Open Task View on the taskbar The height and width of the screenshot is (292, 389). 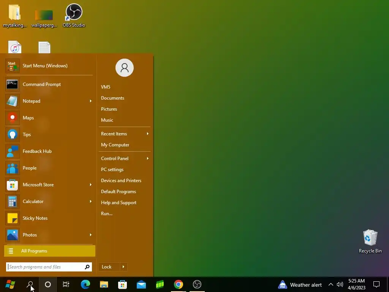coord(66,284)
